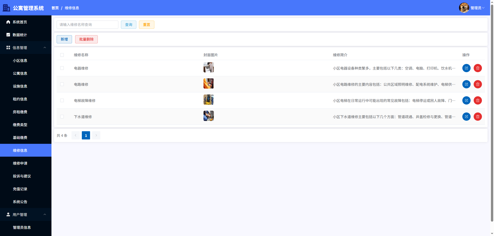This screenshot has width=494, height=236.
Task: Open 数据统计 in the sidebar
Action: pos(26,35)
